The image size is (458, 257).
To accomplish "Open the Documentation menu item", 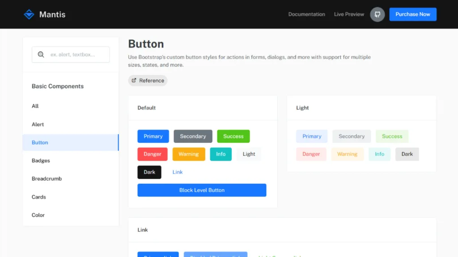I will [x=306, y=14].
